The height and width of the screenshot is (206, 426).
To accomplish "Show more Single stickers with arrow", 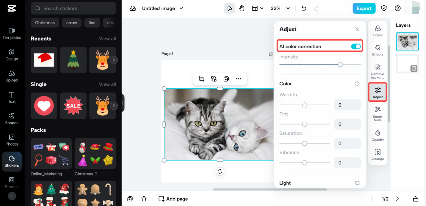I will tap(114, 106).
